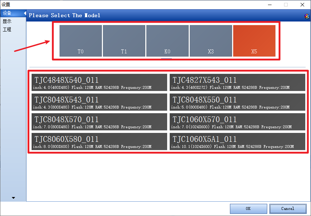Viewport: 311px width, 216px height.
Task: Choose model TJC8060X580_011
Action: [99, 141]
